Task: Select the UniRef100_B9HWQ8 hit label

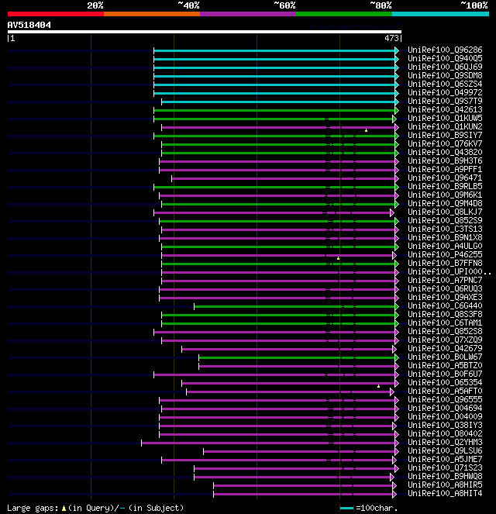Action: [x=445, y=476]
